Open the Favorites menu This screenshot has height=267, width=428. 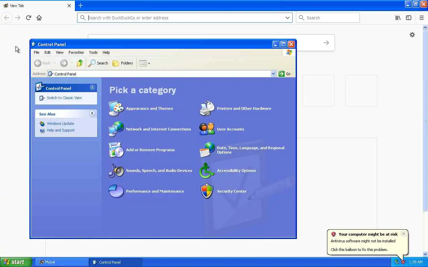point(76,52)
